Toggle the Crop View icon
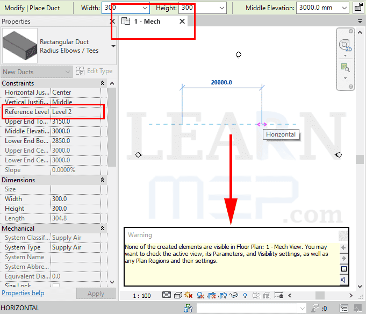Viewport: 366px width, 314px height. 211,295
